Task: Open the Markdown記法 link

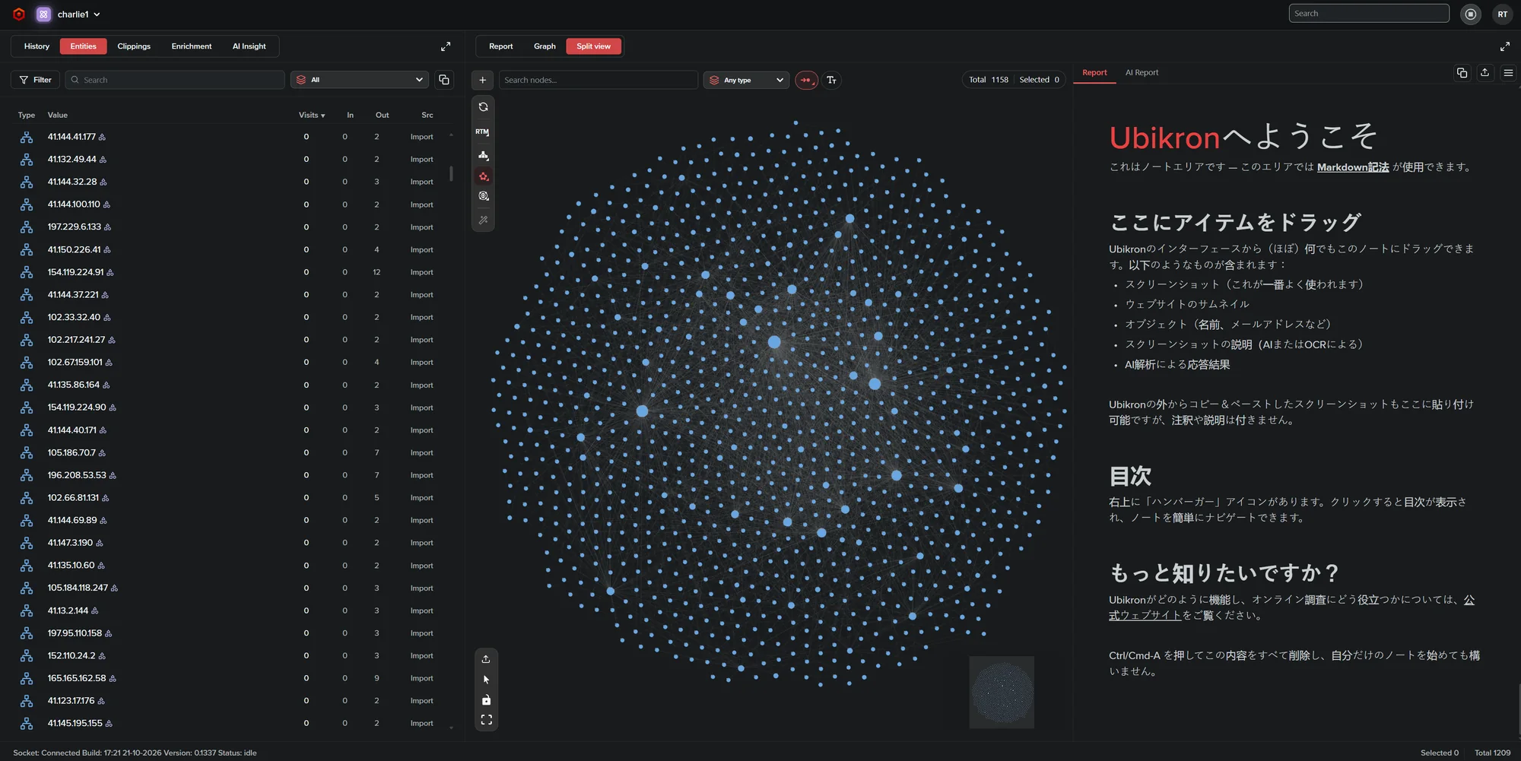Action: click(x=1353, y=167)
